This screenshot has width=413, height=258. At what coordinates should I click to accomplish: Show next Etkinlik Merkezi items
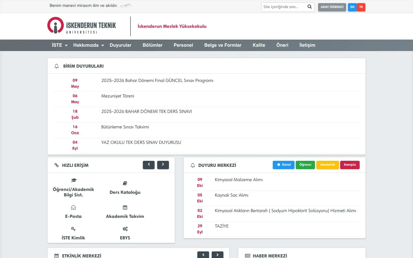click(217, 255)
